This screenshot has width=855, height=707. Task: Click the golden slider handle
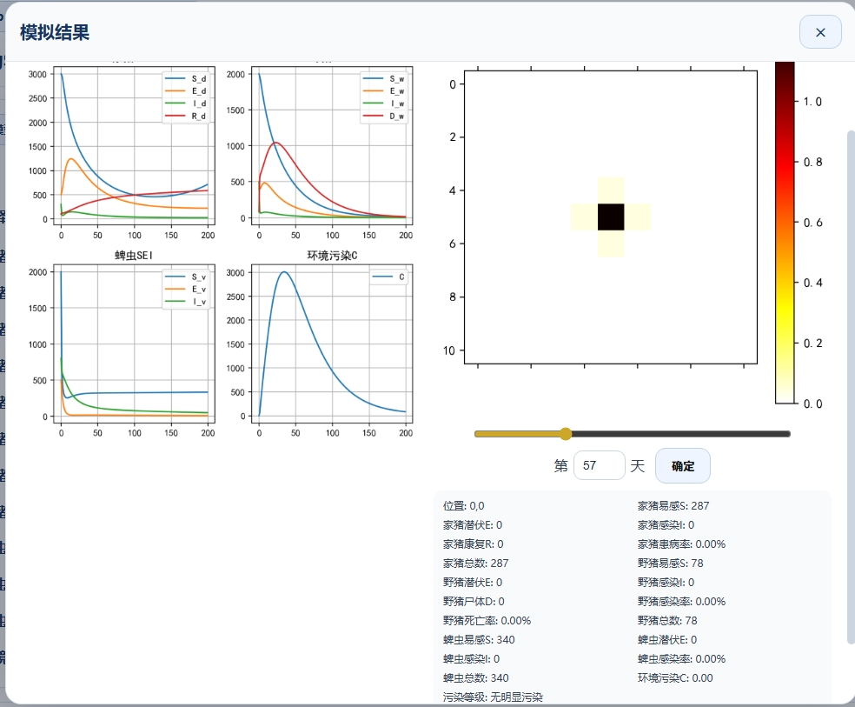[x=566, y=434]
